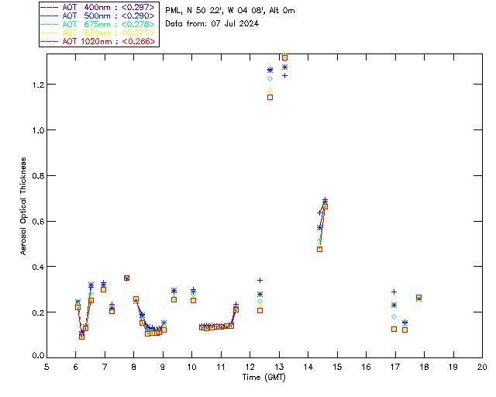Click the 12 tick label on time axis
The width and height of the screenshot is (496, 397).
pyautogui.click(x=250, y=367)
